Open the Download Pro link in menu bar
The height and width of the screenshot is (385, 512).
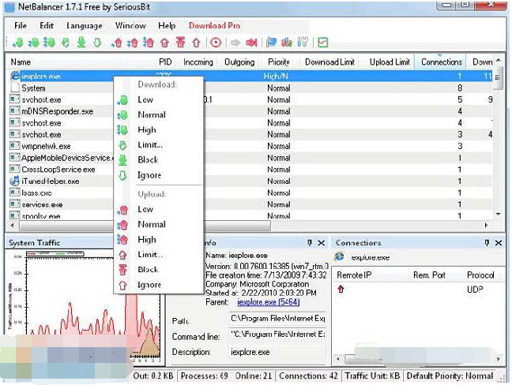tap(214, 25)
